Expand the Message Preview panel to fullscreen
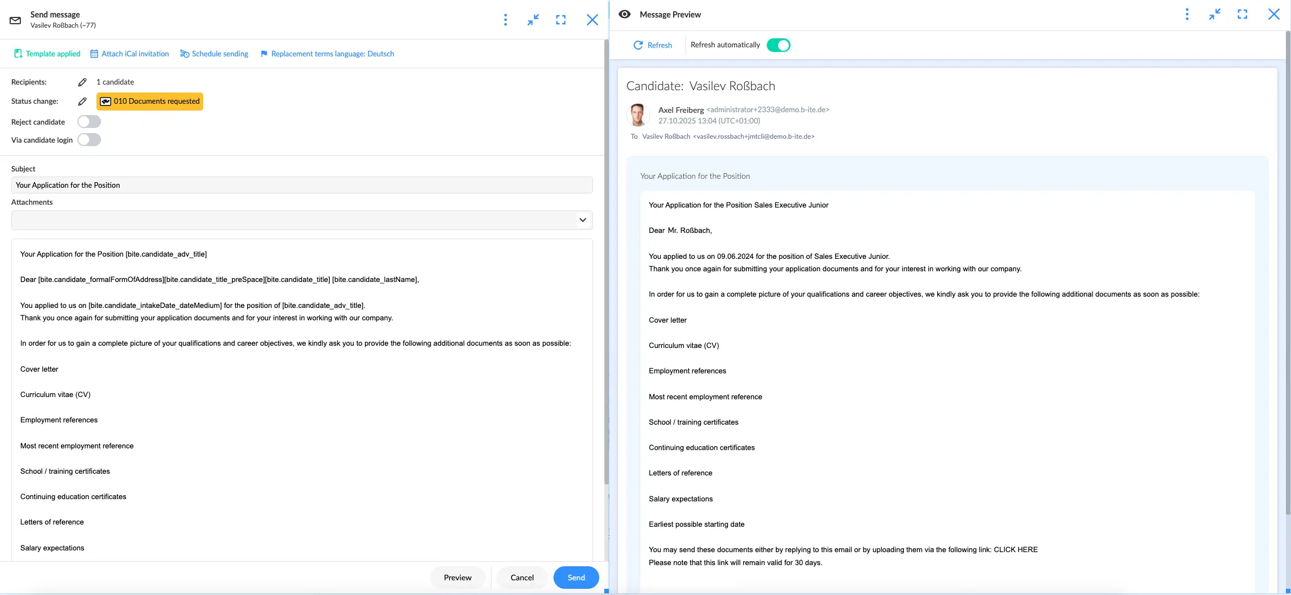This screenshot has height=595, width=1291. 1242,15
